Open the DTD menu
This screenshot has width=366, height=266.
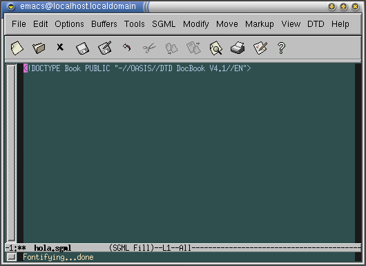316,24
